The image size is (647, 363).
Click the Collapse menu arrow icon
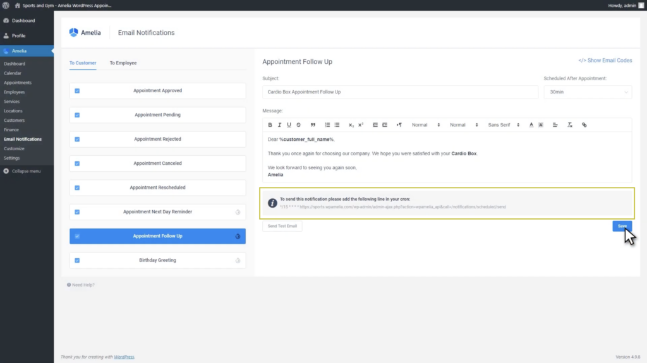pyautogui.click(x=6, y=171)
